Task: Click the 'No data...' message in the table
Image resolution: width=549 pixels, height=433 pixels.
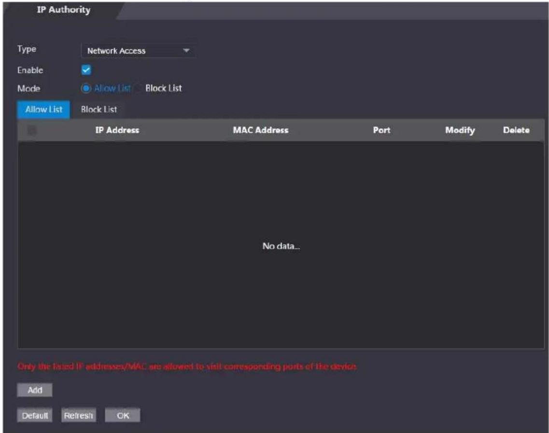Action: coord(281,246)
